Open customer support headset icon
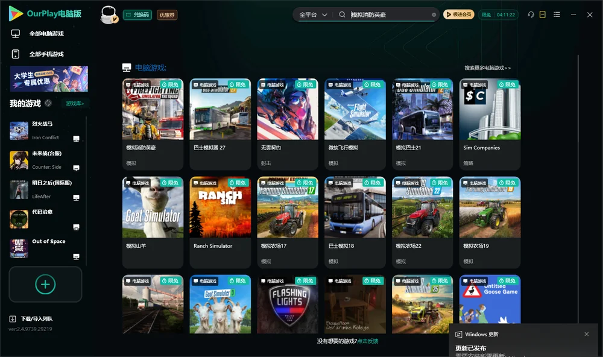The height and width of the screenshot is (357, 603). (531, 14)
